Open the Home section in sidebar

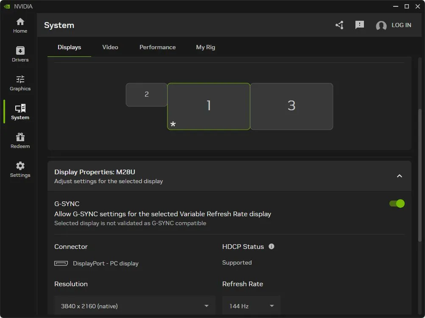(20, 25)
